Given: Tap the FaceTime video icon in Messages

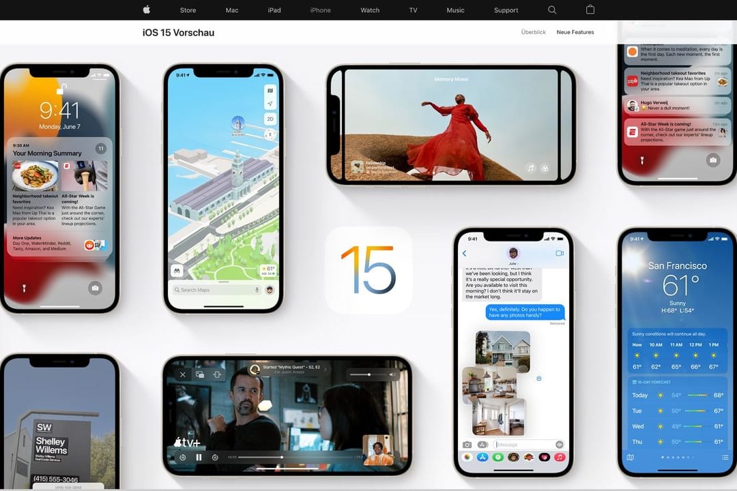Looking at the screenshot, I should [x=560, y=253].
